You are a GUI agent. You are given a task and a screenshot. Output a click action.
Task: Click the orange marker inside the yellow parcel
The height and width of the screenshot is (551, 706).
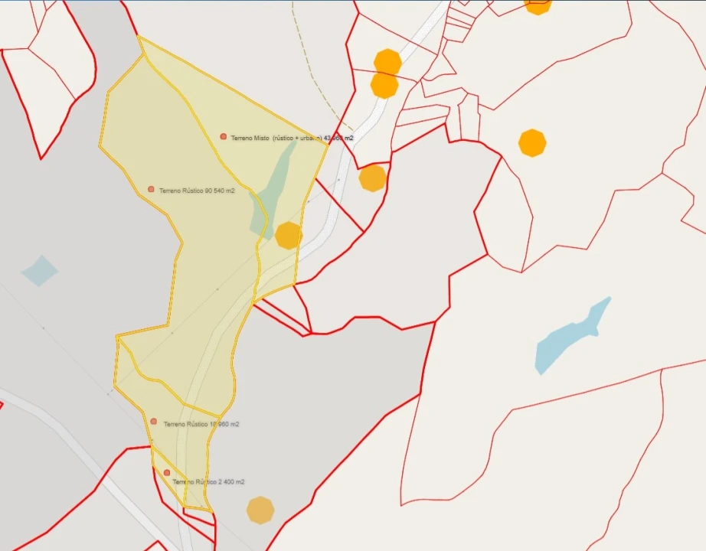point(288,235)
